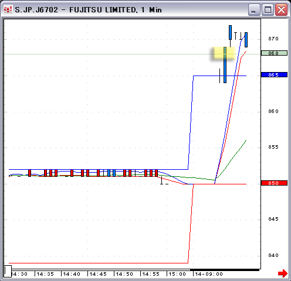The image size is (291, 281).
Task: Close the Fujitsu chart window
Action: [281, 9]
